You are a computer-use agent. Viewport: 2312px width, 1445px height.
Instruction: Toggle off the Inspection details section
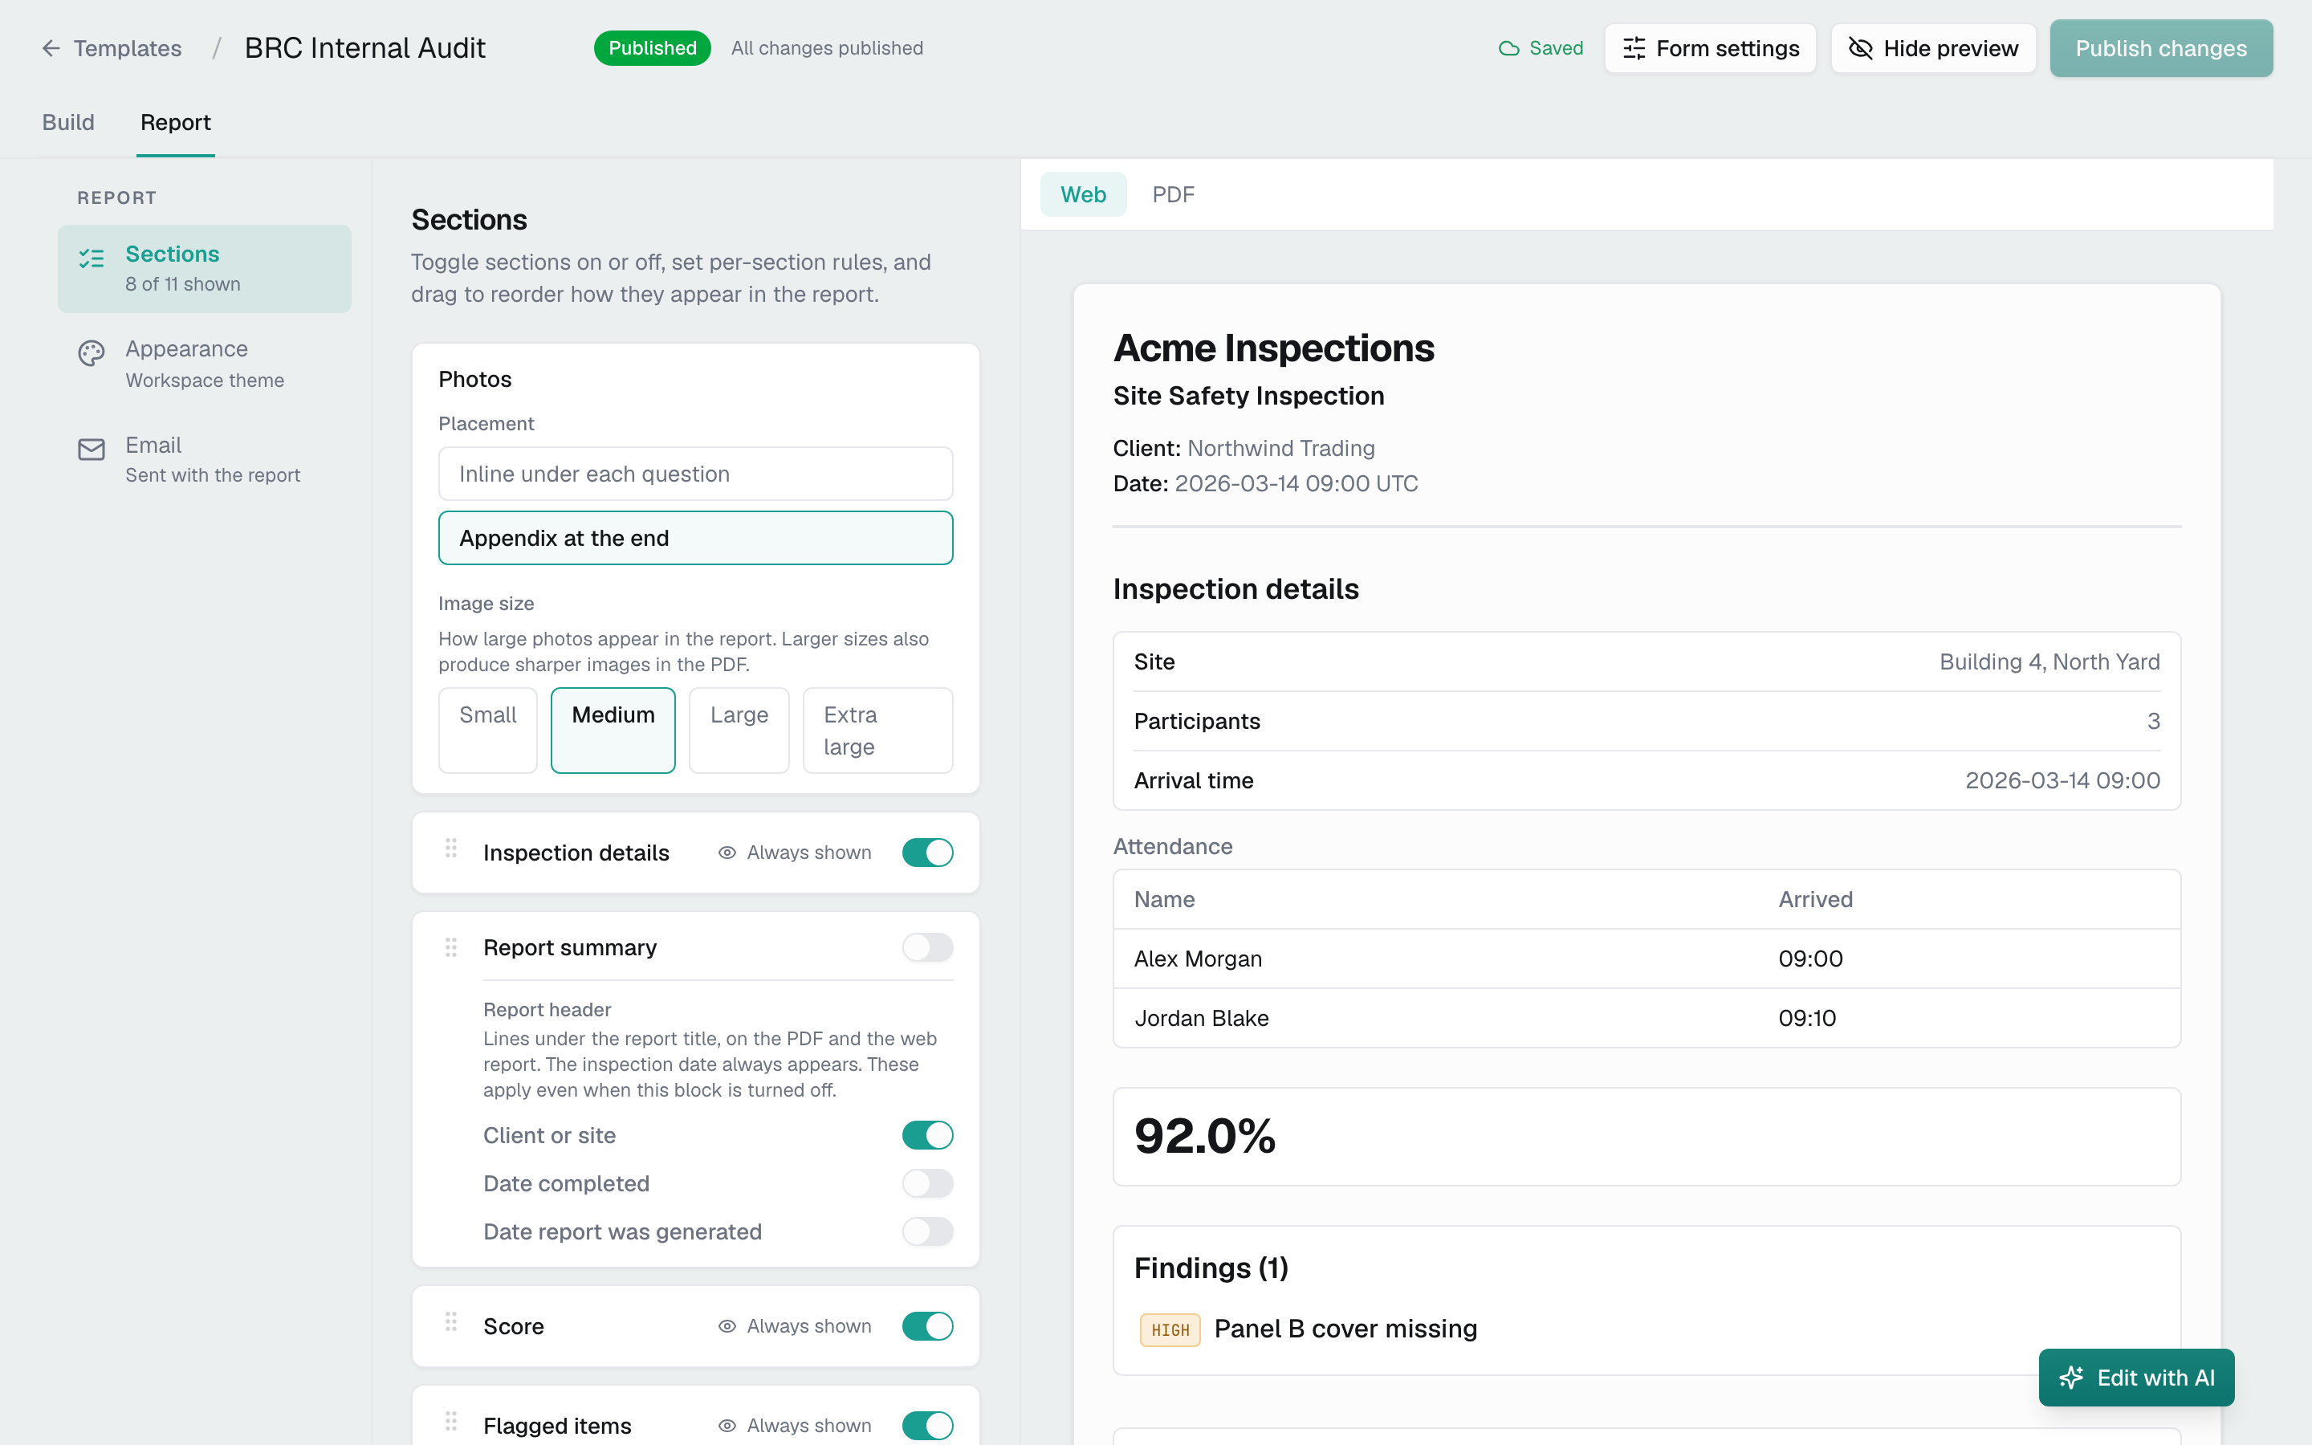click(928, 853)
